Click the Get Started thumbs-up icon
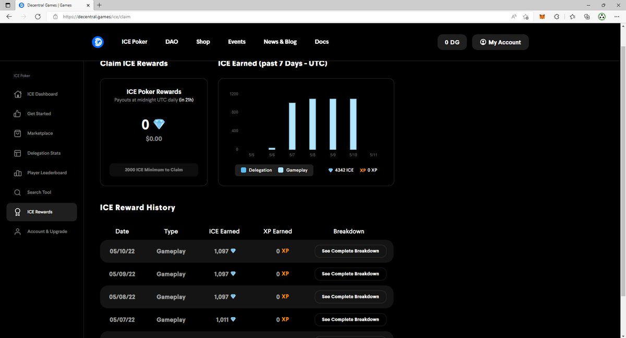Screen dimensions: 626x338 (x=17, y=114)
